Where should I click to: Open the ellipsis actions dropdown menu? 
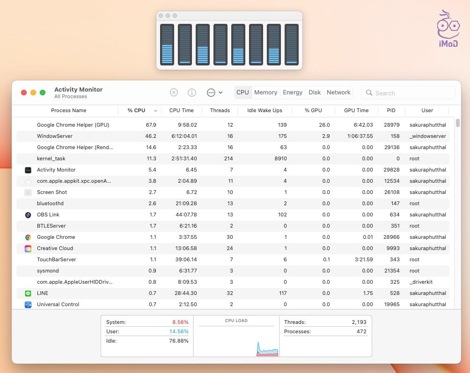click(214, 93)
